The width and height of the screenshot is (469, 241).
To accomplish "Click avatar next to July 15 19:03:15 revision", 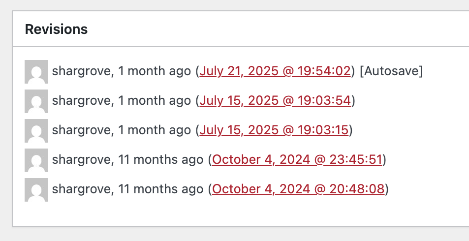I will coord(36,130).
